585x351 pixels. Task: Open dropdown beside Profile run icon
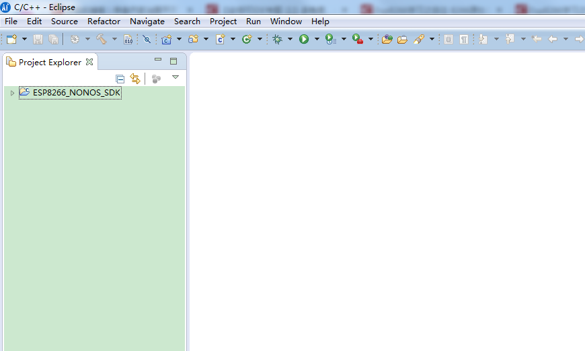[x=344, y=39]
